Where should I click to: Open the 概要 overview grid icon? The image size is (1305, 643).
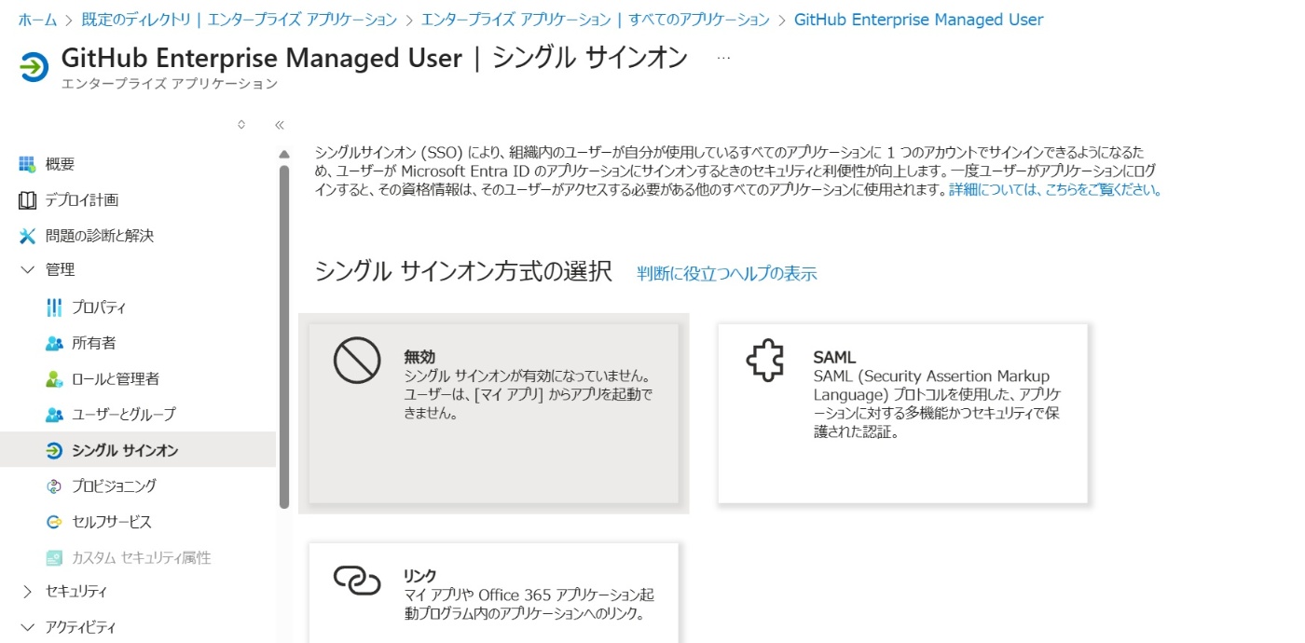(27, 164)
